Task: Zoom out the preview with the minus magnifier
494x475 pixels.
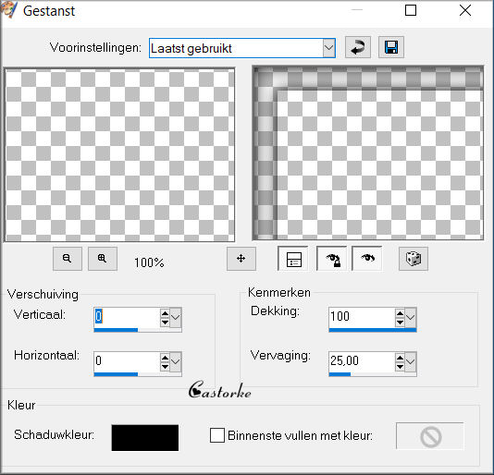Action: [68, 259]
